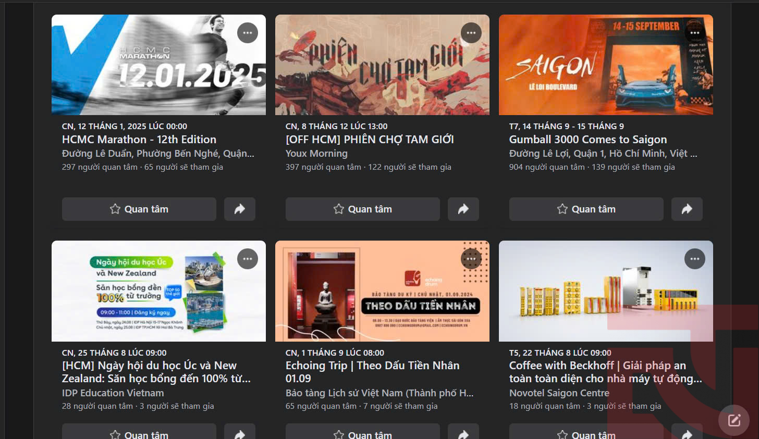759x439 pixels.
Task: Open [OFF HCM] PHIÊN CHỢ TAM GIỚI title
Action: point(370,140)
